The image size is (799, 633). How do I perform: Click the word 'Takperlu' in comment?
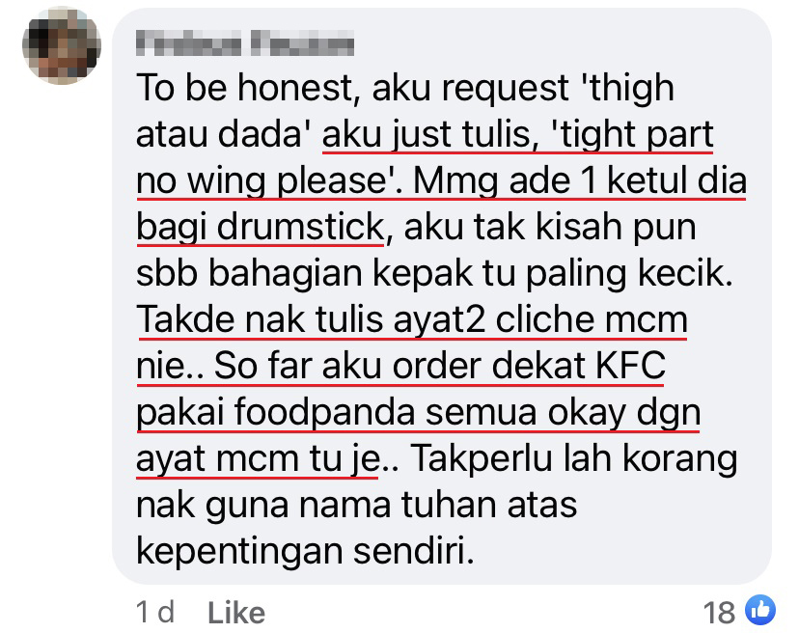(482, 458)
